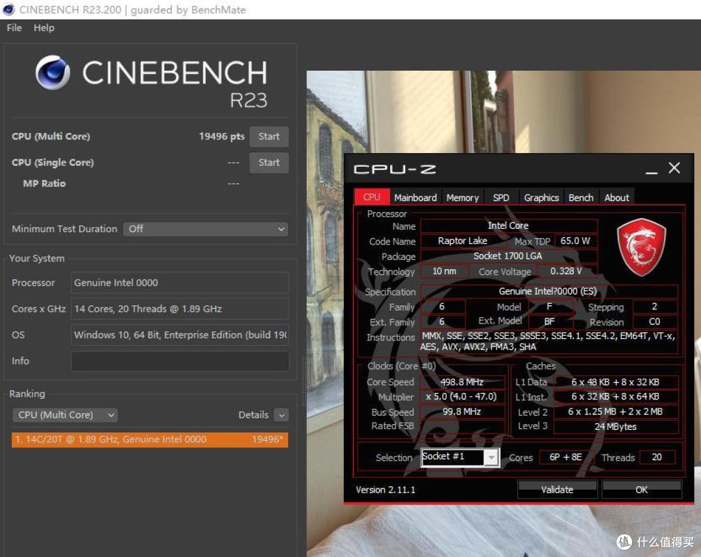This screenshot has width=701, height=557.
Task: Switch to the CPU tab in CPU-Z
Action: coord(371,197)
